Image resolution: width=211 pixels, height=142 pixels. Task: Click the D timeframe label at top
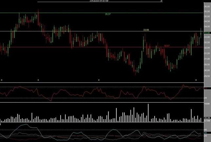point(162,1)
